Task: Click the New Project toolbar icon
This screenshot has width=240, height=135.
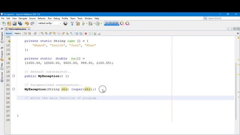Action: (9, 23)
